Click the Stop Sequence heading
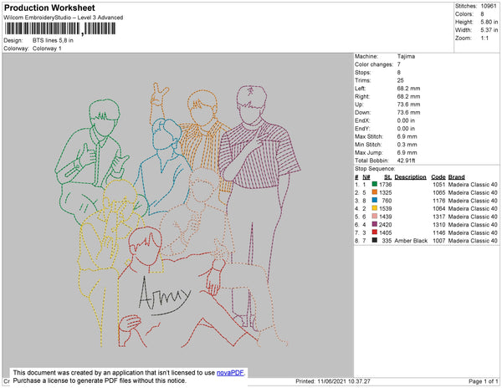The width and height of the screenshot is (502, 388). [375, 169]
